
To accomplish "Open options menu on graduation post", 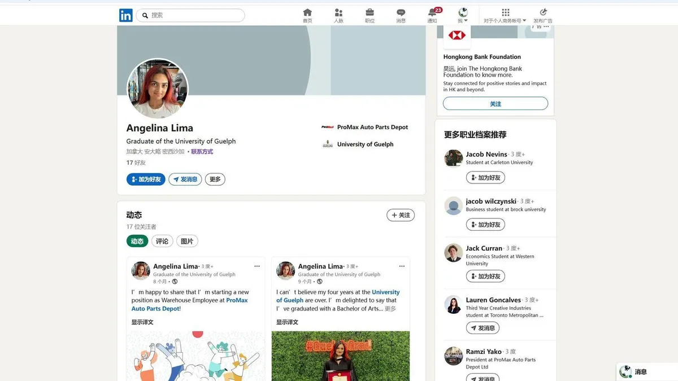I will click(402, 266).
